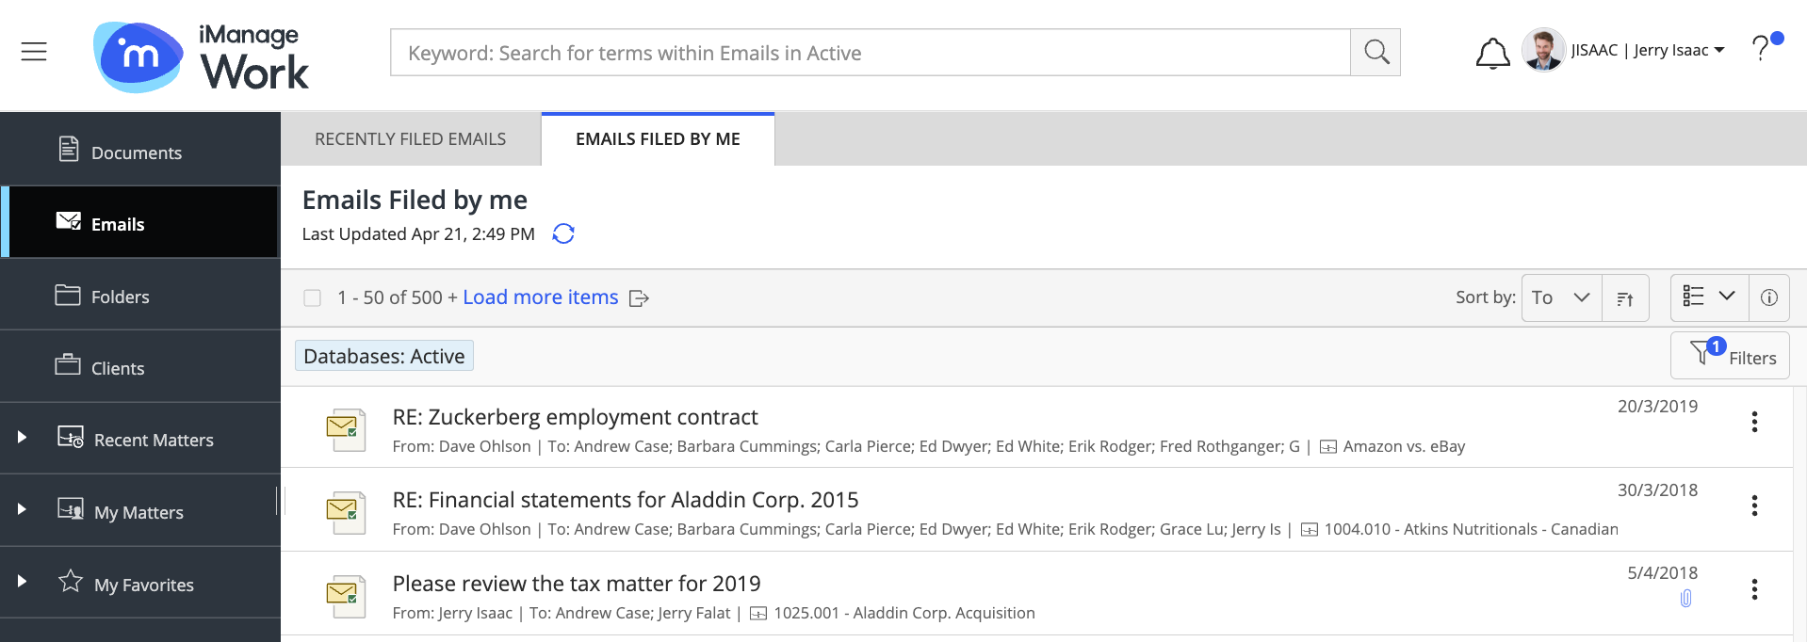Open the help question mark icon
The image size is (1807, 642).
[1761, 48]
